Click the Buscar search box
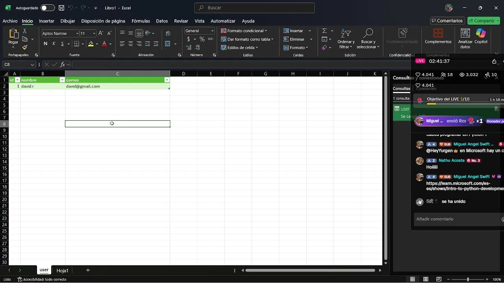The image size is (504, 283). coord(254,8)
